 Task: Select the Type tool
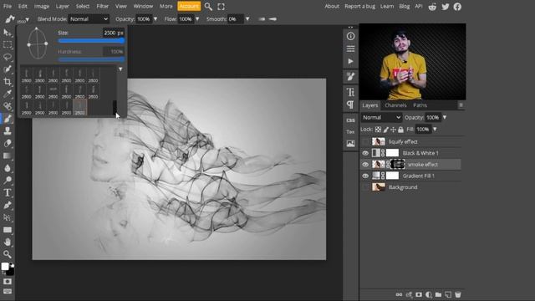[x=8, y=192]
